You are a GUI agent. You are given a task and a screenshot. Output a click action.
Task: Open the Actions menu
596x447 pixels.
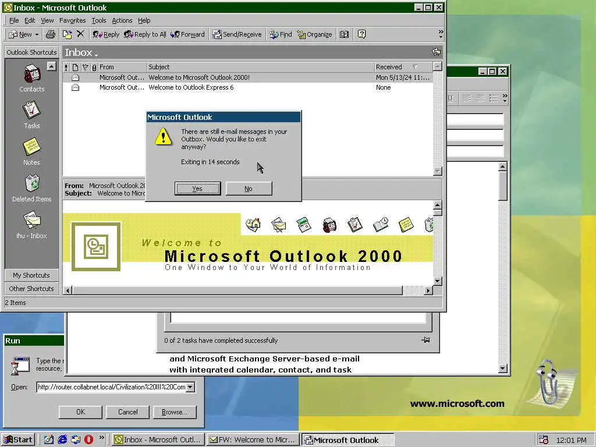pos(122,20)
